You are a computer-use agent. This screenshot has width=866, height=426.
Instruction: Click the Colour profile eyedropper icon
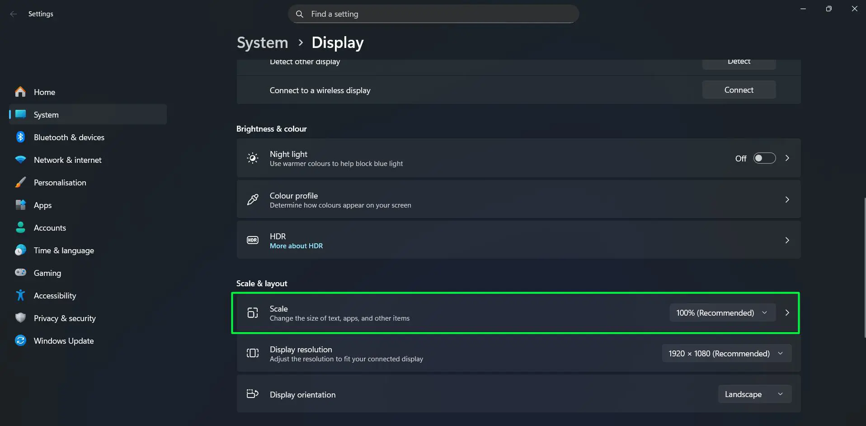point(252,199)
